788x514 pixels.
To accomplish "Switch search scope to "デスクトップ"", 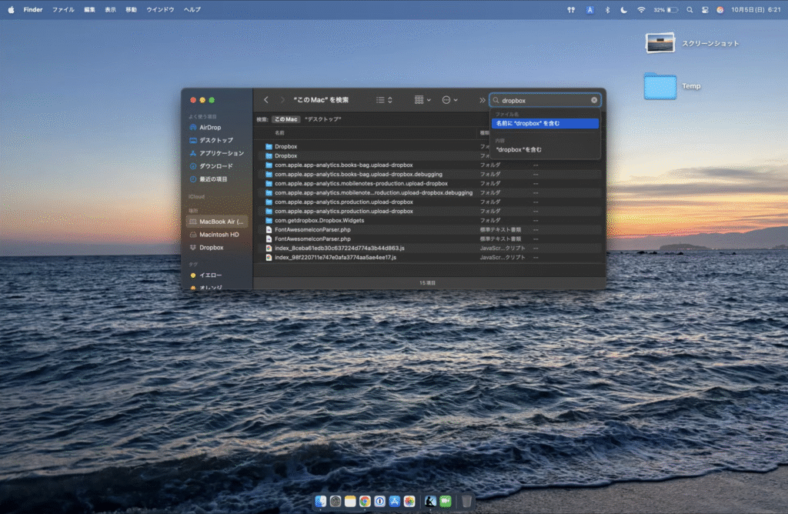I will [x=322, y=119].
